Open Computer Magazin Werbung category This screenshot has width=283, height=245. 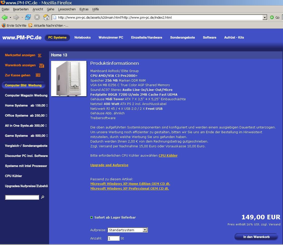pyautogui.click(x=26, y=95)
